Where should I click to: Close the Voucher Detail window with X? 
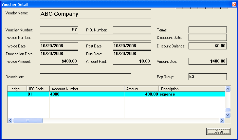pyautogui.click(x=234, y=4)
